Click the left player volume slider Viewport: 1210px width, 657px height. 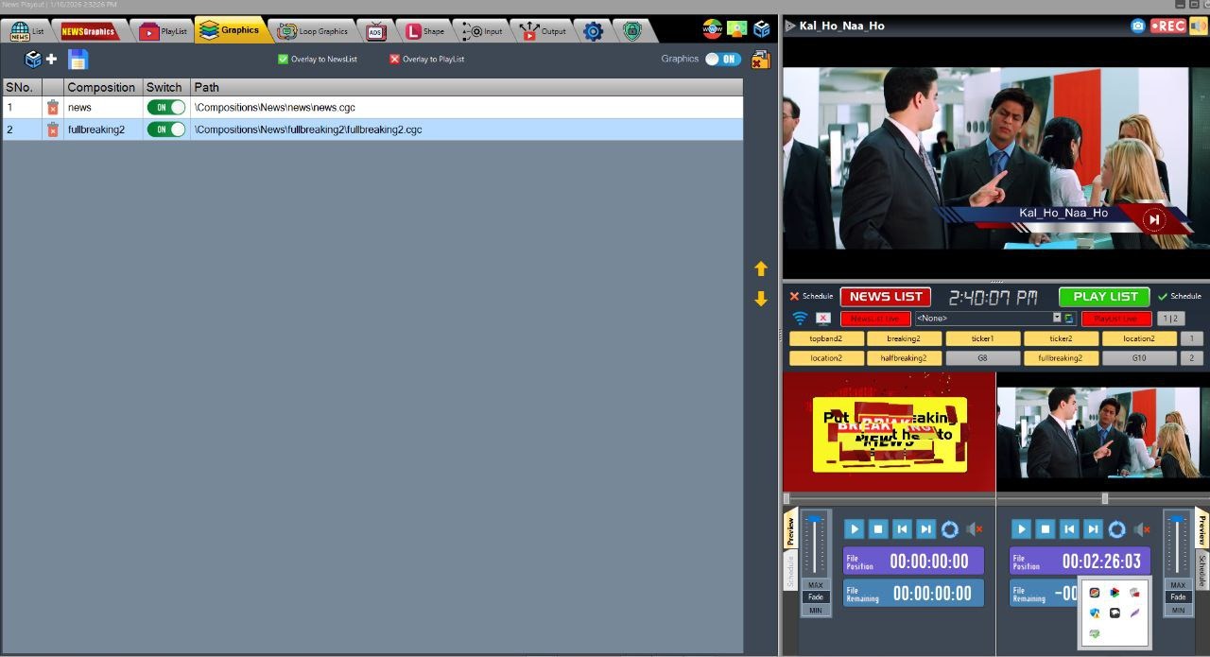coord(814,545)
